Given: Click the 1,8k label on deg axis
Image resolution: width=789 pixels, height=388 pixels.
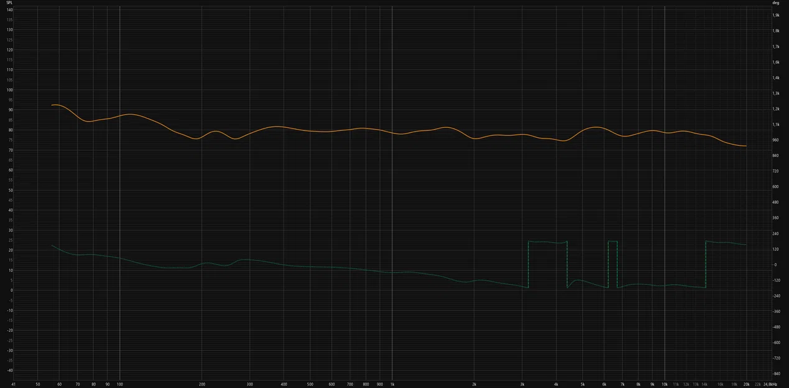Looking at the screenshot, I should tap(776, 30).
